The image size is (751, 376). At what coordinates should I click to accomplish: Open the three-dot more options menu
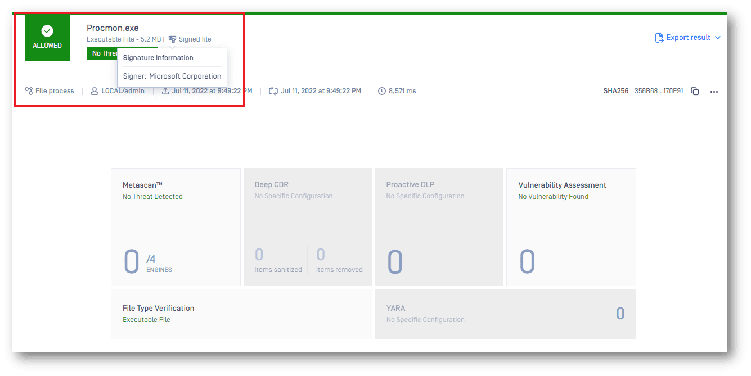[x=714, y=91]
